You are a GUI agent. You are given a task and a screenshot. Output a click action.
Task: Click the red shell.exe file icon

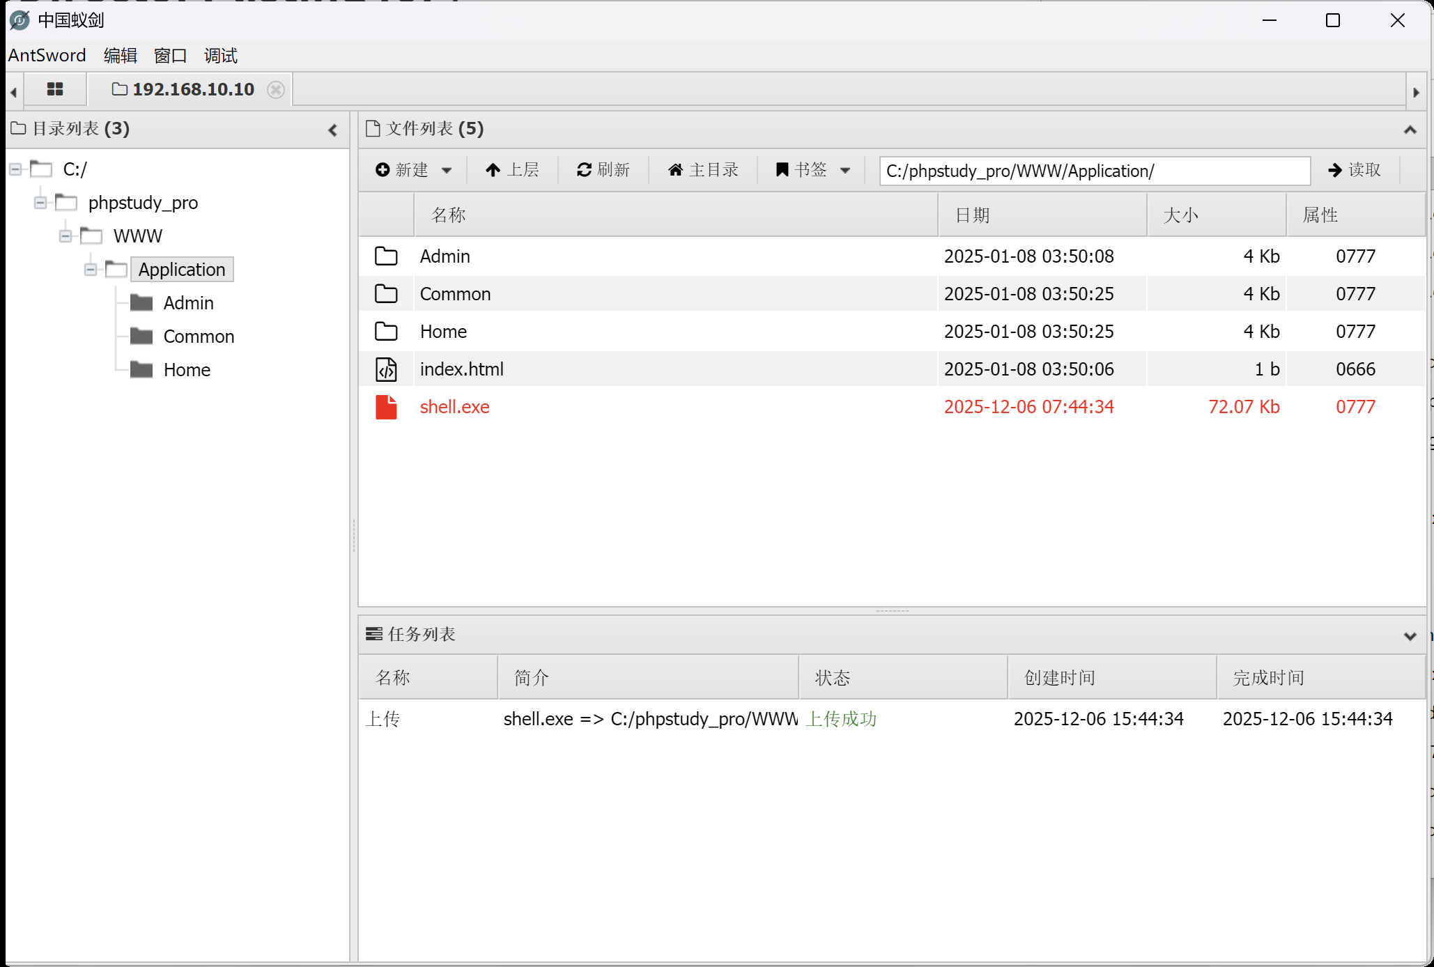pyautogui.click(x=386, y=407)
